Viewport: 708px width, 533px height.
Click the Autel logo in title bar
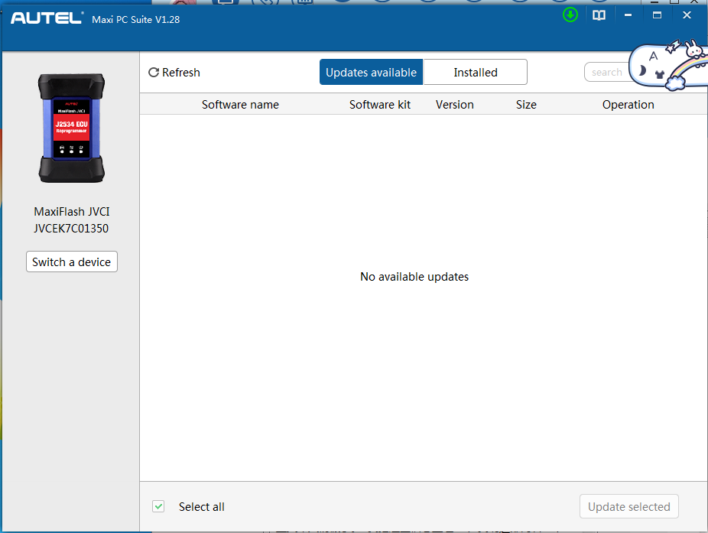(x=47, y=18)
